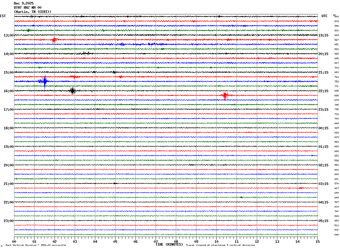Screen dimensions: 340x249
Task: Click the DC offset value 628
Action: [336, 35]
